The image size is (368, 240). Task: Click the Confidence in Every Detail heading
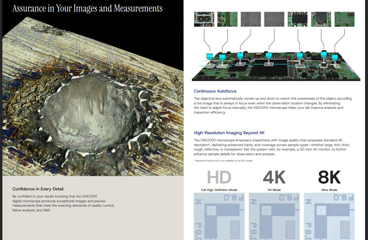[38, 189]
